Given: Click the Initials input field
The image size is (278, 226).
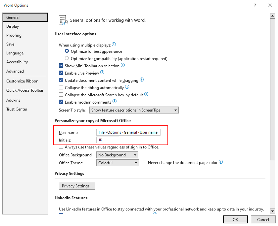Looking at the screenshot, I should (x=108, y=140).
